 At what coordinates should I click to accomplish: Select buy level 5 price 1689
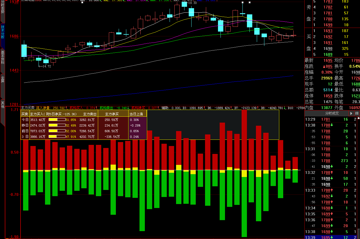pyautogui.click(x=328, y=54)
